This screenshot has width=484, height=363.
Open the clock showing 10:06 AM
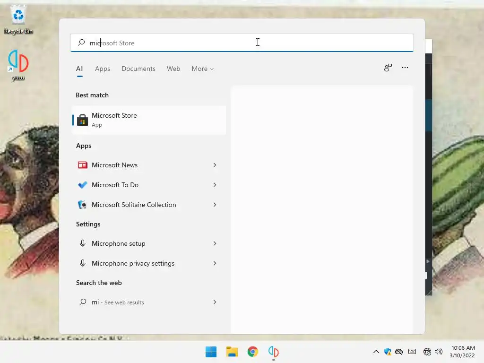click(x=462, y=352)
